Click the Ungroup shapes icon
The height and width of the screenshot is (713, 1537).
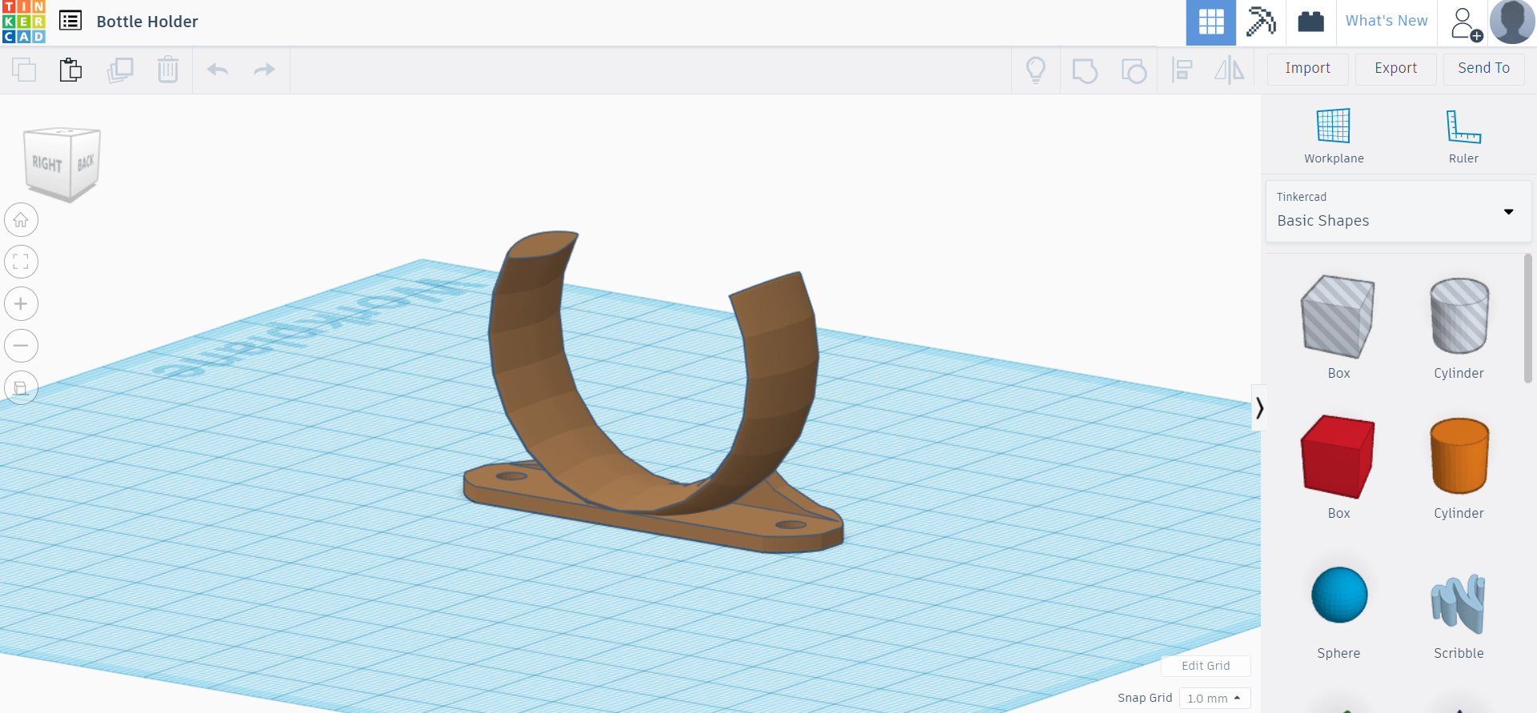(x=1134, y=70)
